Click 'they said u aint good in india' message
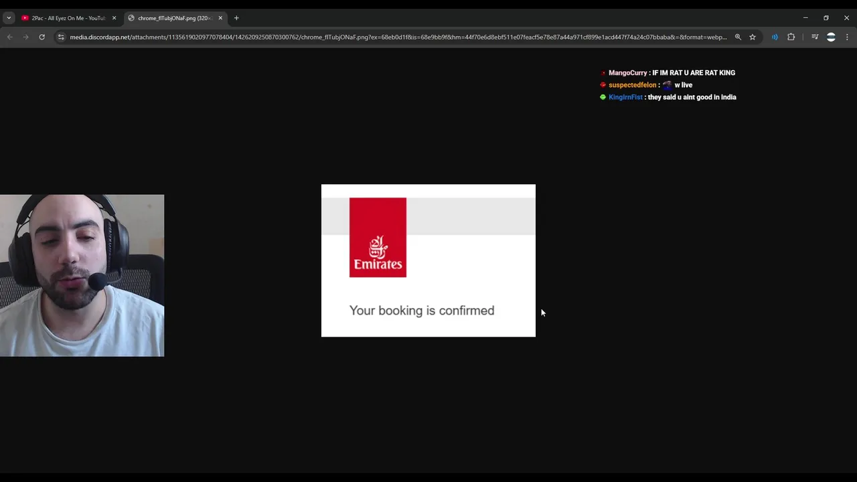Viewport: 857px width, 482px height. (692, 97)
